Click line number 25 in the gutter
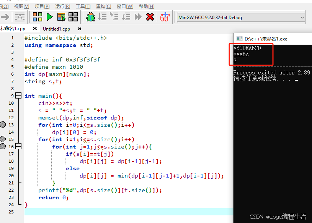Screen dimensions: 312x223 (11, 212)
